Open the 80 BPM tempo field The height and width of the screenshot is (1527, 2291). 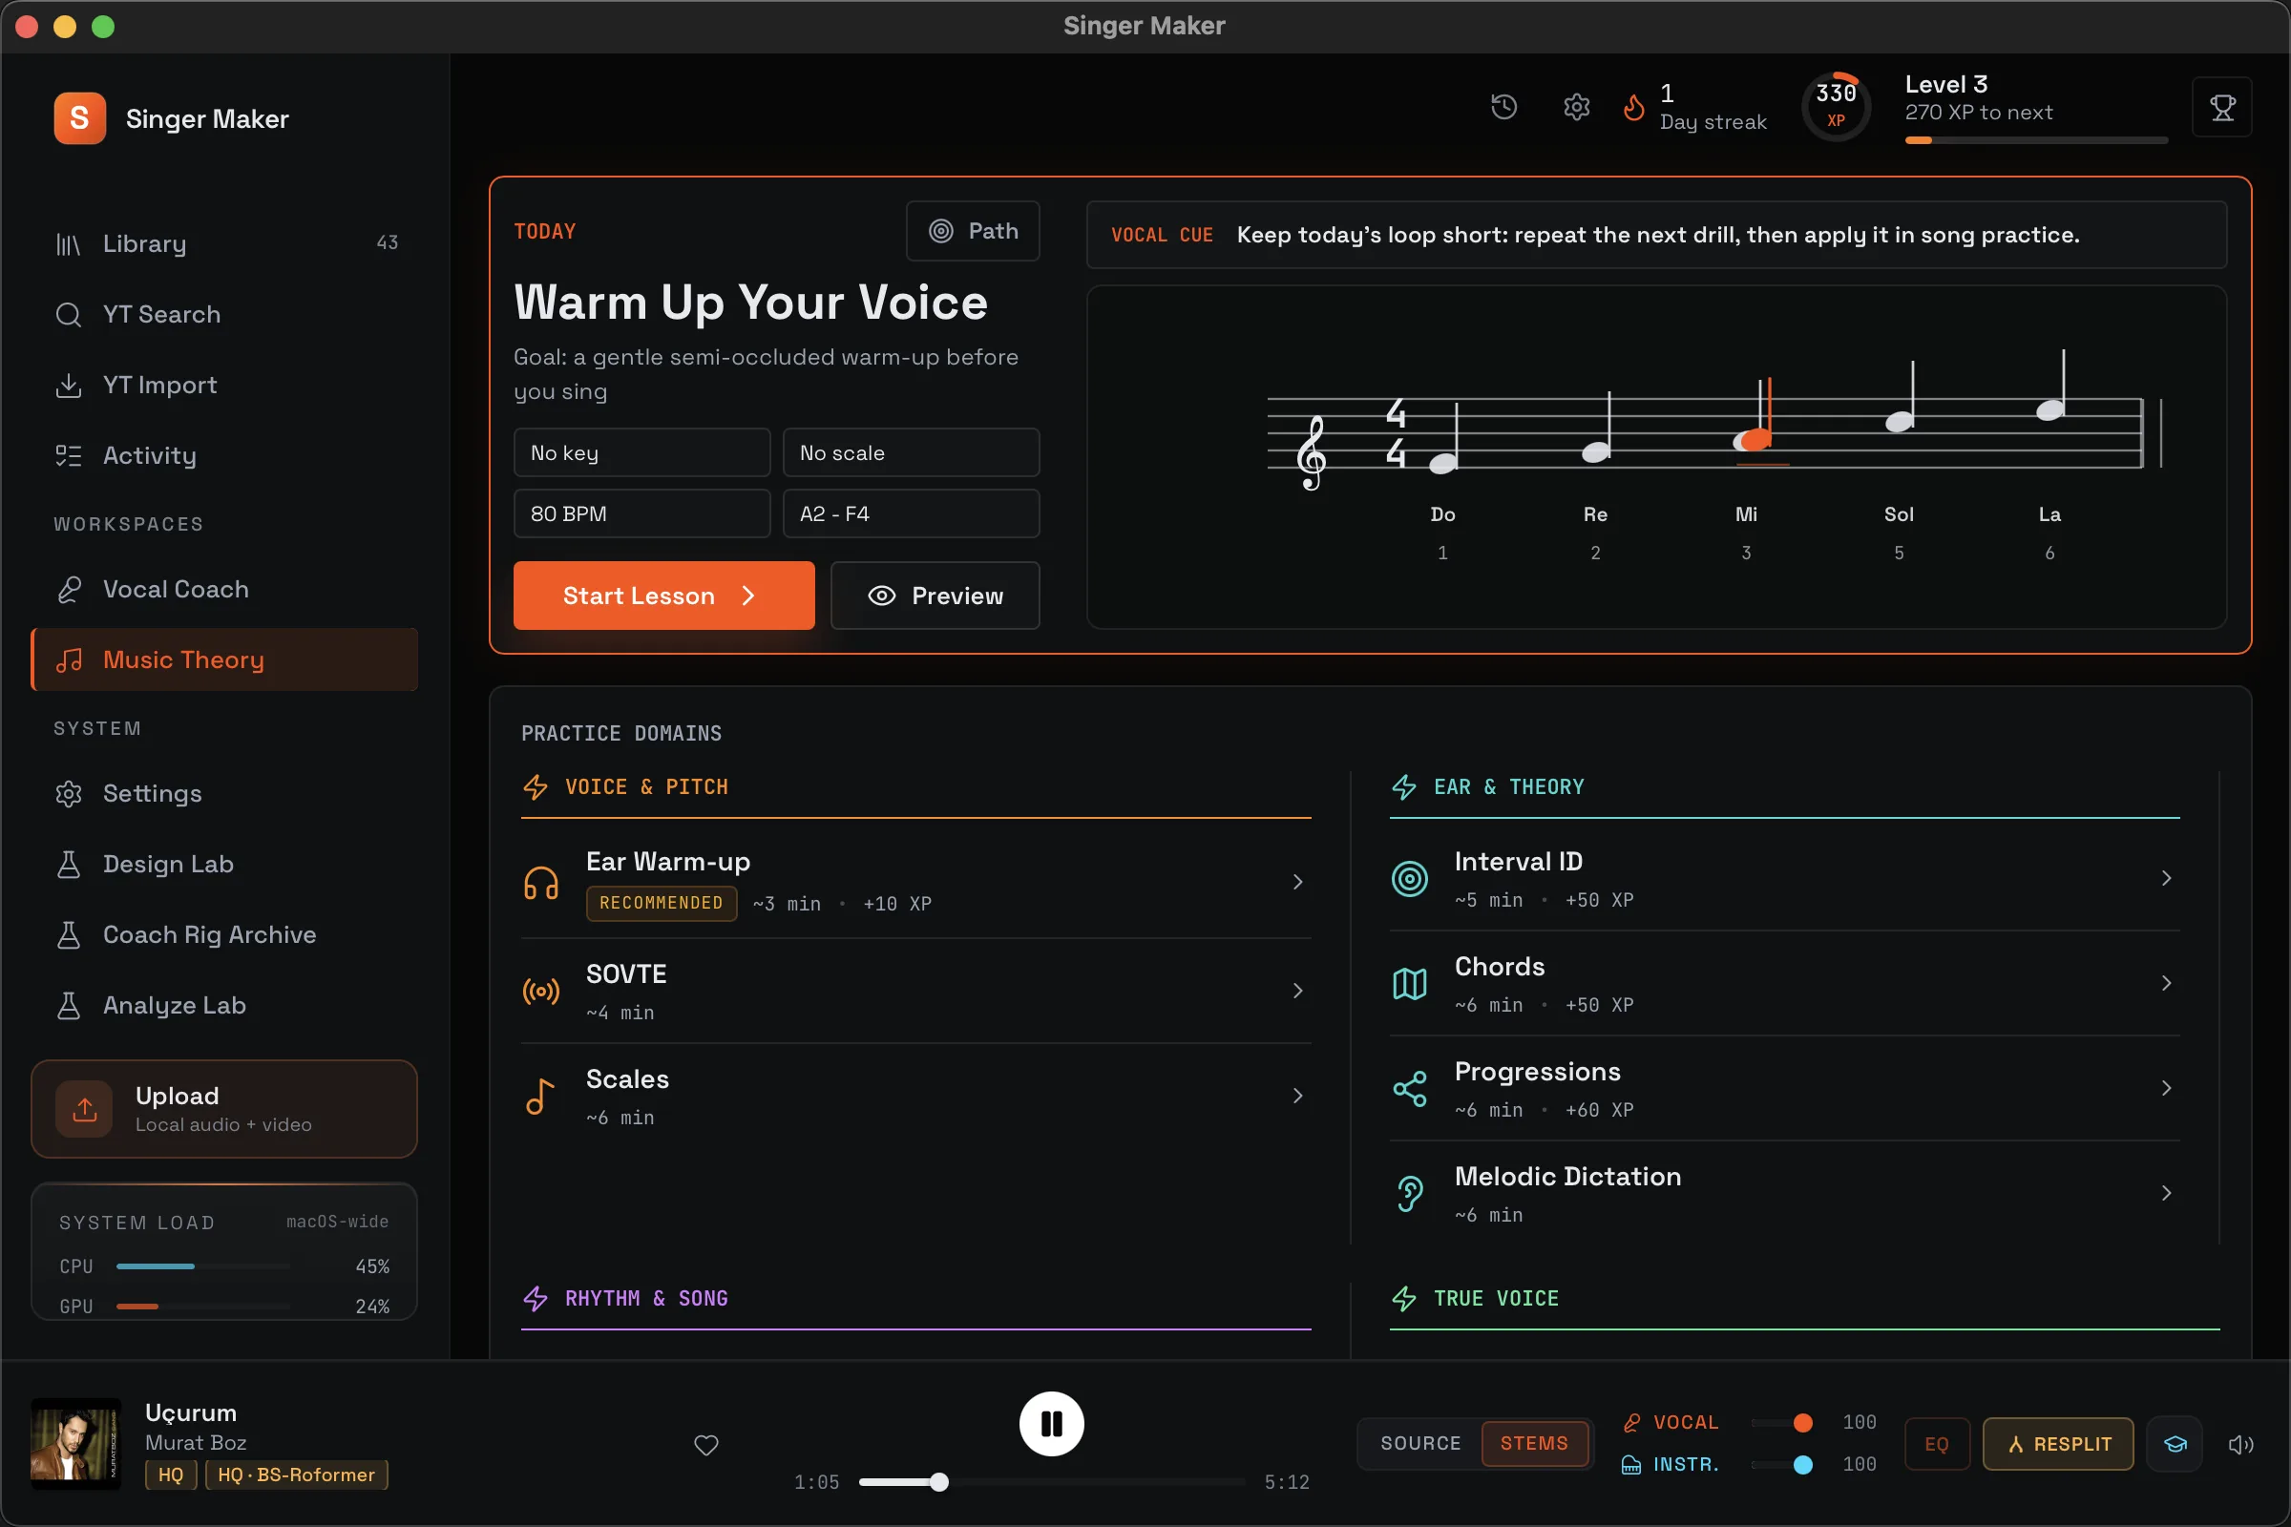641,513
